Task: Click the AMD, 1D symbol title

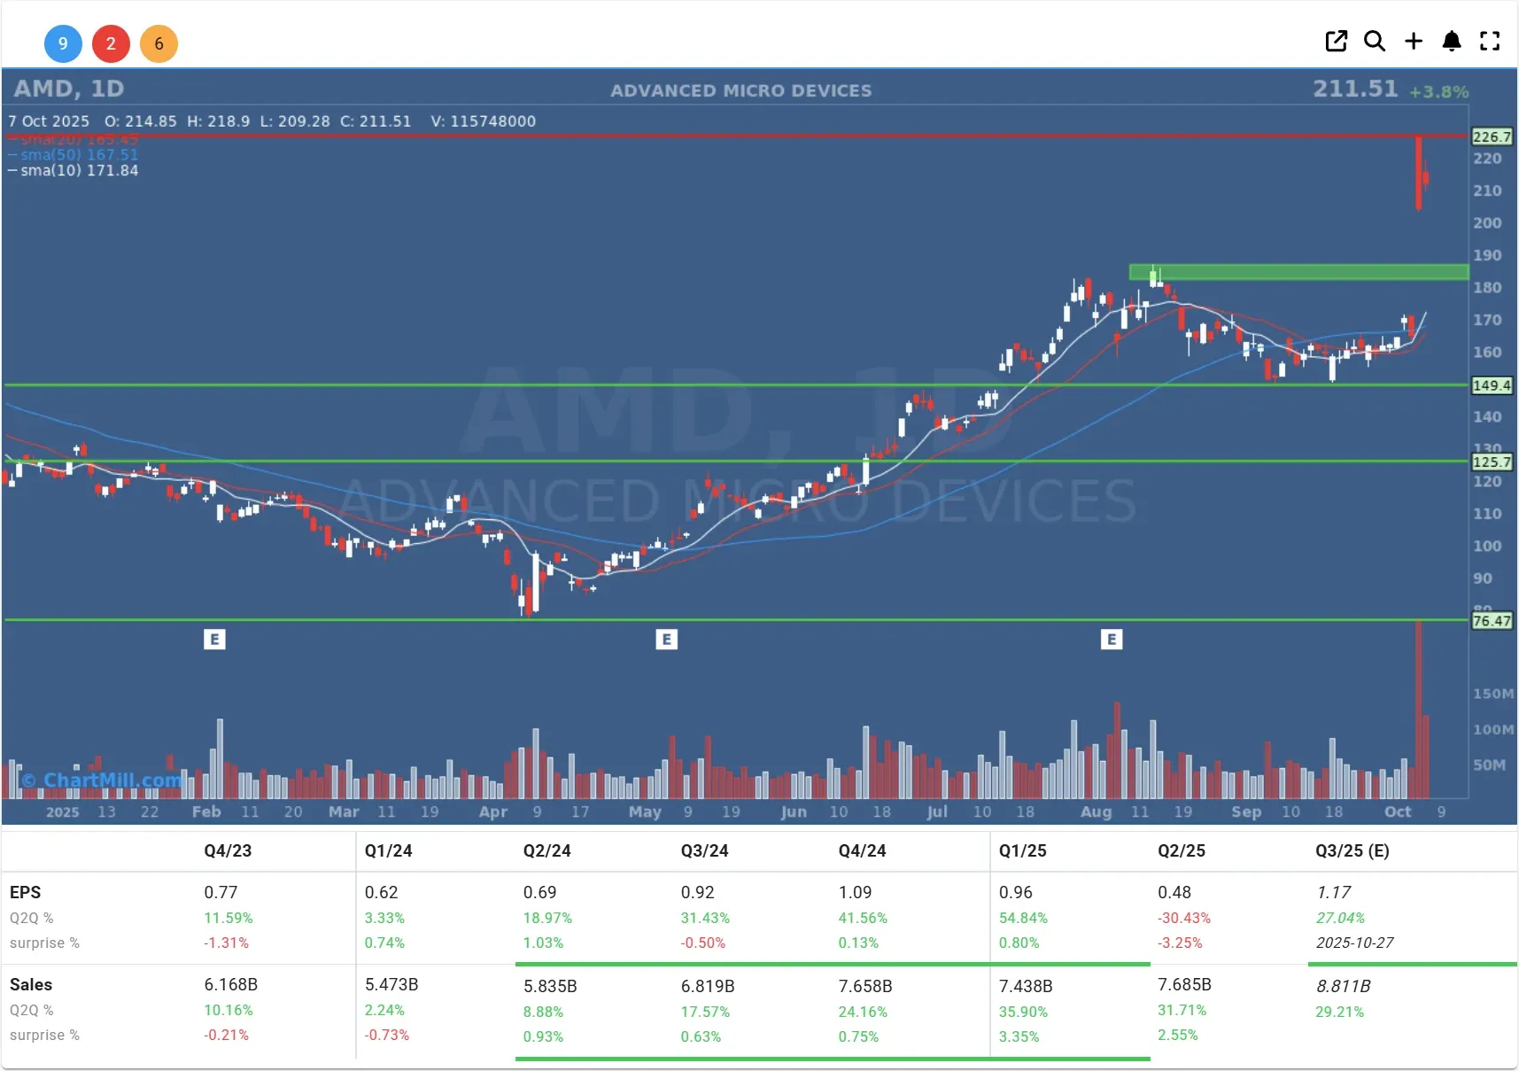Action: coord(69,89)
